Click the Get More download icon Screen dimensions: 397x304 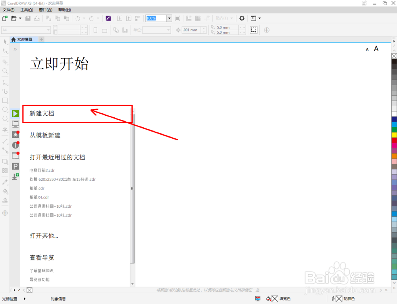[x=15, y=177]
